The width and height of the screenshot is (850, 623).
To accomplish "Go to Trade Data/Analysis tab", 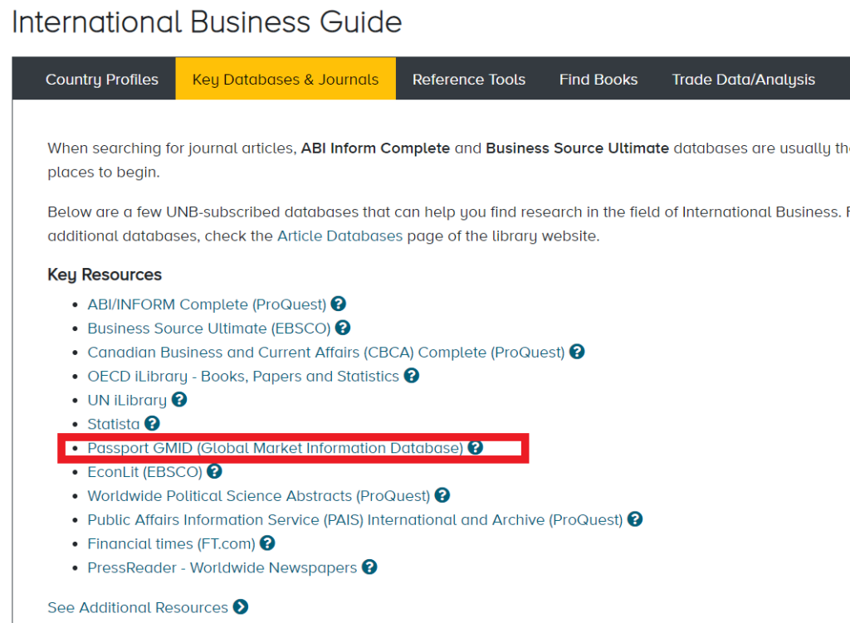I will [x=743, y=80].
